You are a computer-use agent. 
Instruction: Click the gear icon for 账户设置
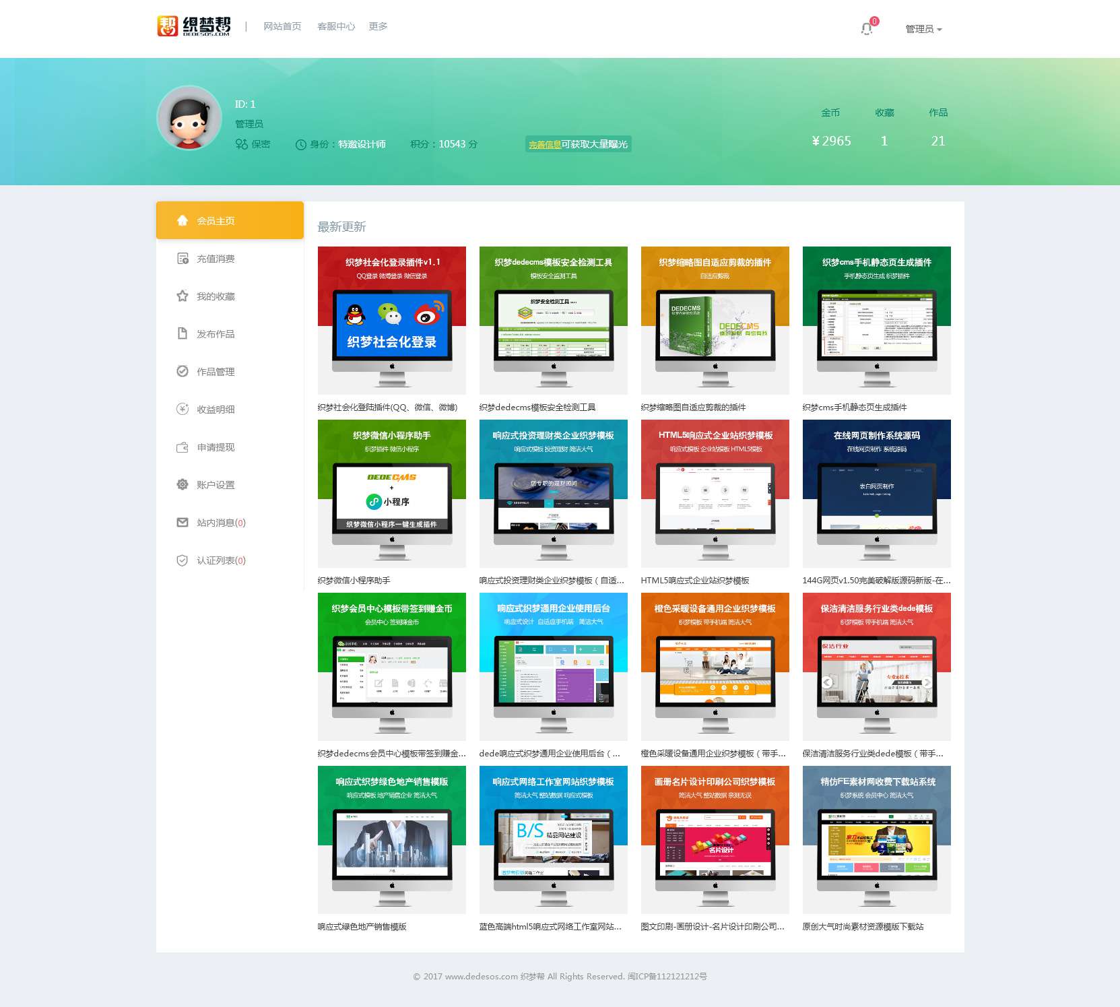[x=183, y=484]
